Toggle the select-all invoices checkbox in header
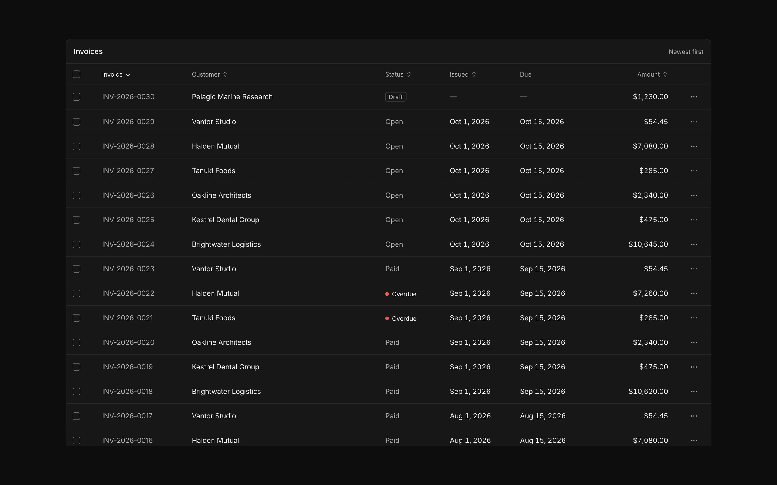The width and height of the screenshot is (777, 485). [x=76, y=74]
